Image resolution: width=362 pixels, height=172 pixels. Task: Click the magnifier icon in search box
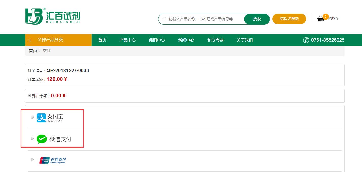click(164, 19)
